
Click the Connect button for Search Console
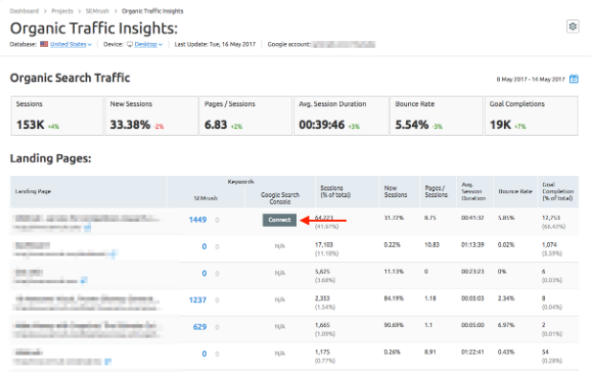(280, 220)
